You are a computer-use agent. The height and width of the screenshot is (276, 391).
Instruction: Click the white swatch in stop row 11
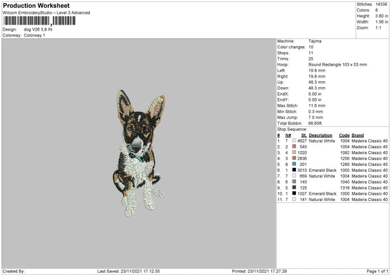tap(295, 199)
